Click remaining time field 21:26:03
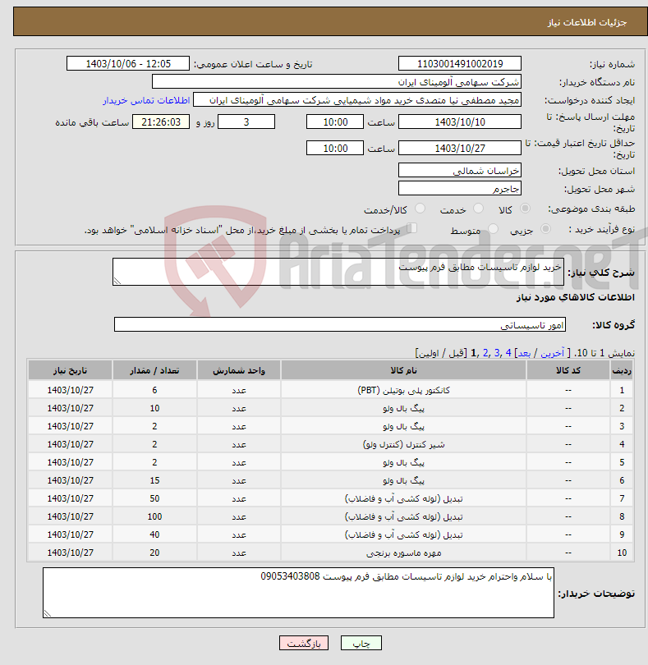 click(x=161, y=122)
